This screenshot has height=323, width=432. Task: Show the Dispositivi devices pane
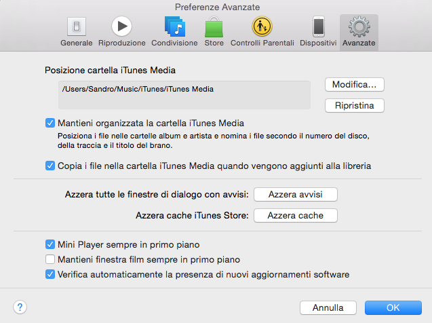pos(318,32)
